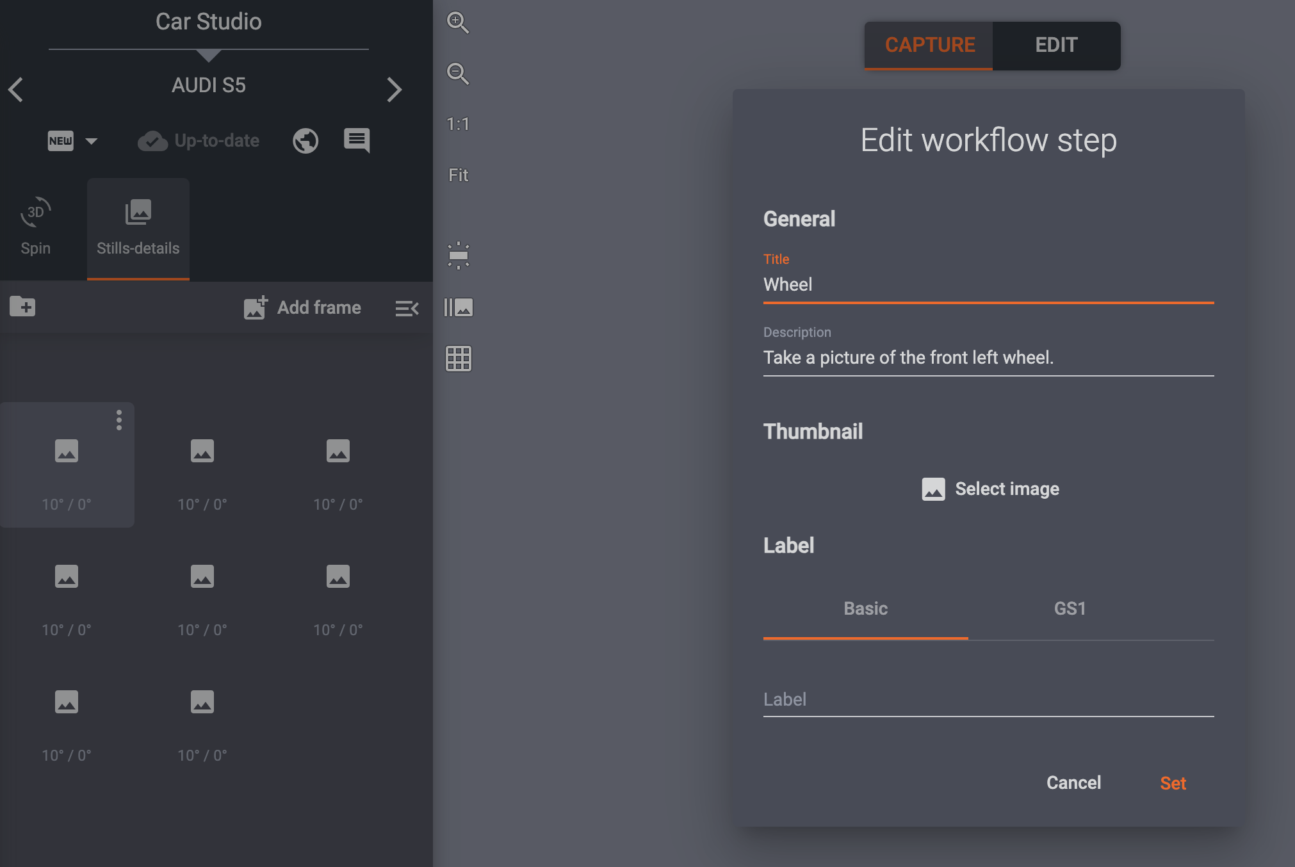This screenshot has width=1295, height=867.
Task: Open the grid view icon
Action: point(457,359)
